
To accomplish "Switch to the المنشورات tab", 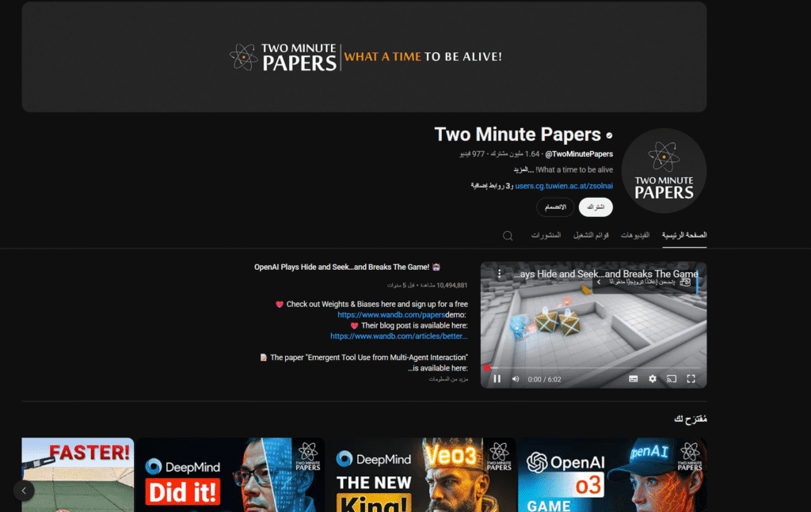I will point(546,235).
